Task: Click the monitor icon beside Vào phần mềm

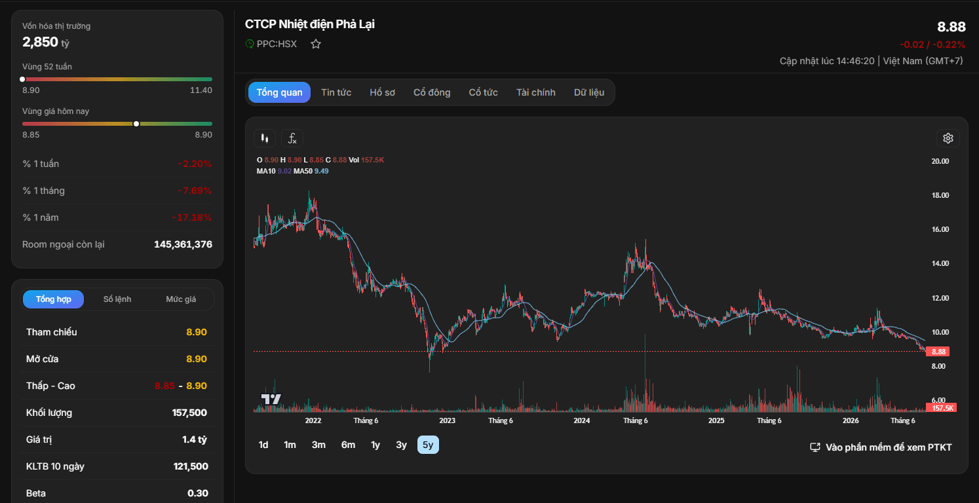Action: pyautogui.click(x=815, y=447)
